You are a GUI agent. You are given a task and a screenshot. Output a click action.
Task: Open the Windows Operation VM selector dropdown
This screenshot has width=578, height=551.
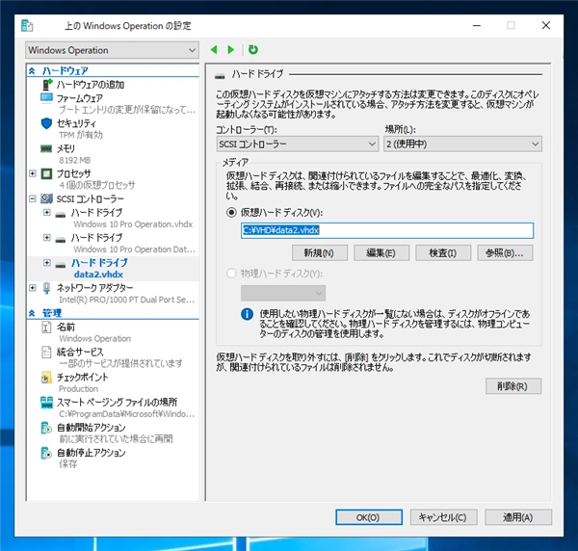tap(112, 50)
